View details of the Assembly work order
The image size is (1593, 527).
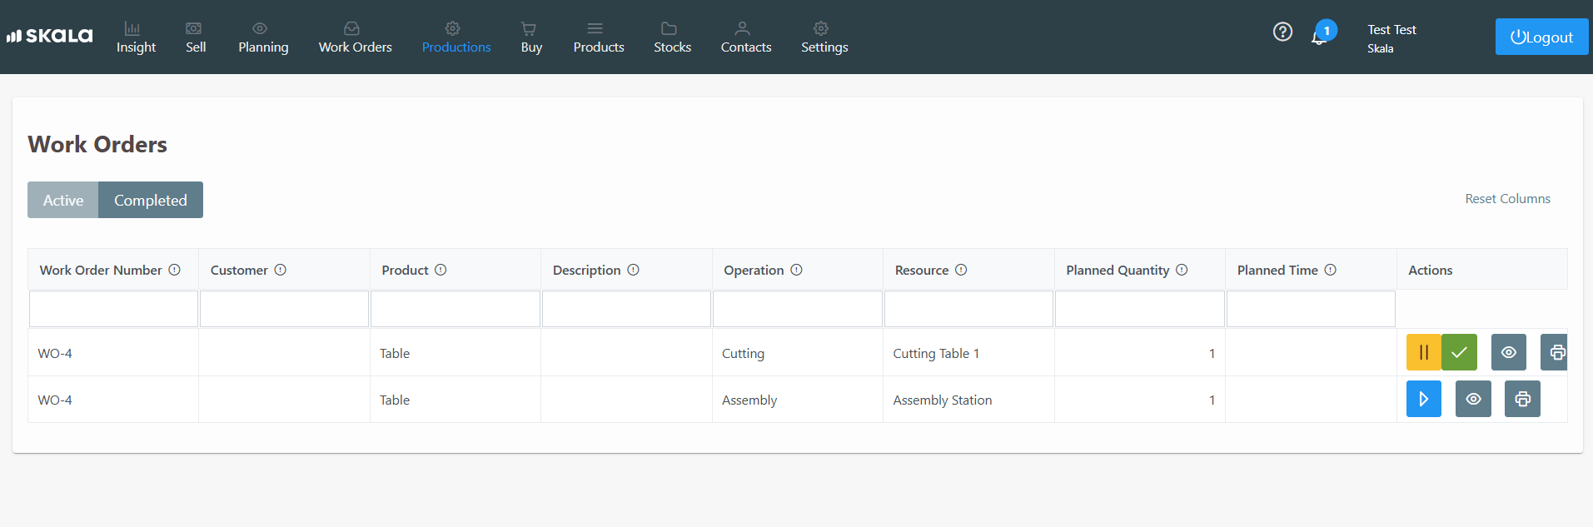(1472, 399)
